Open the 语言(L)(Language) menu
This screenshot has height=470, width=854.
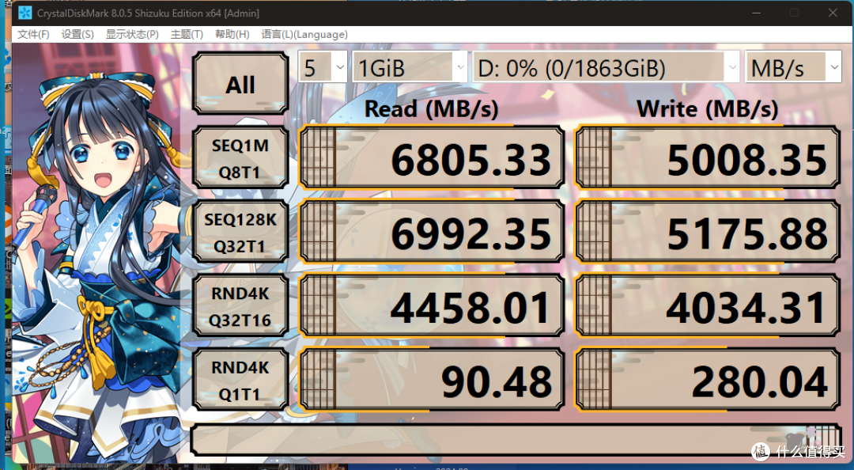(x=304, y=34)
